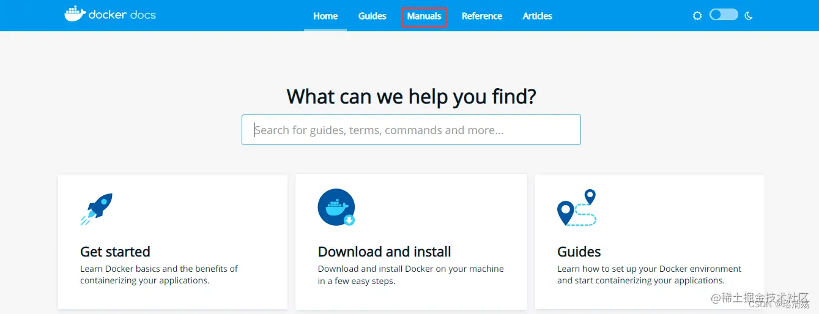The width and height of the screenshot is (819, 314).
Task: Open the "Download and install" card heading
Action: pyautogui.click(x=384, y=252)
